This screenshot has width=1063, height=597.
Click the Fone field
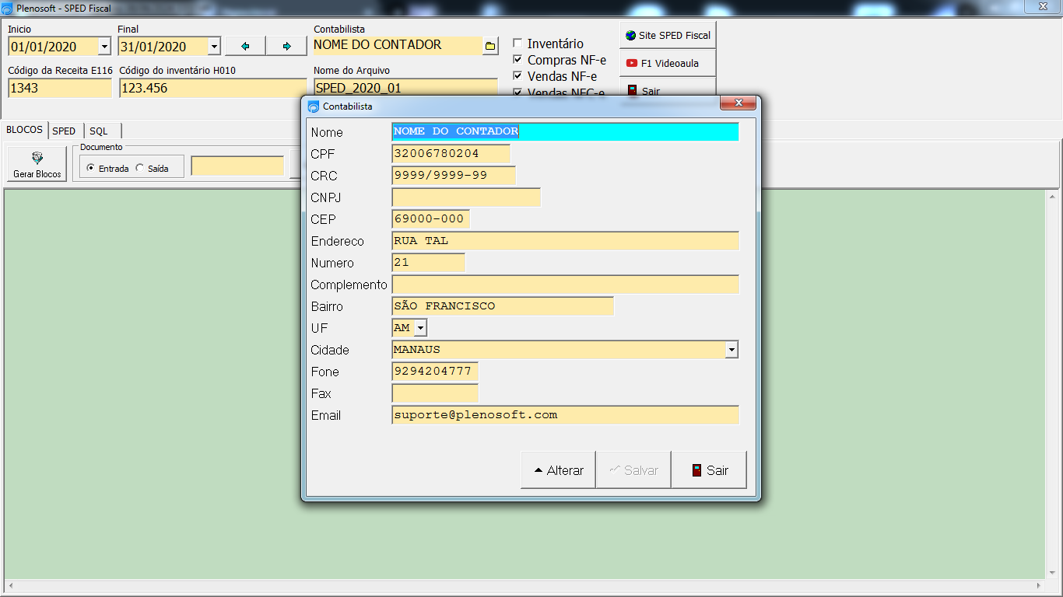point(435,372)
